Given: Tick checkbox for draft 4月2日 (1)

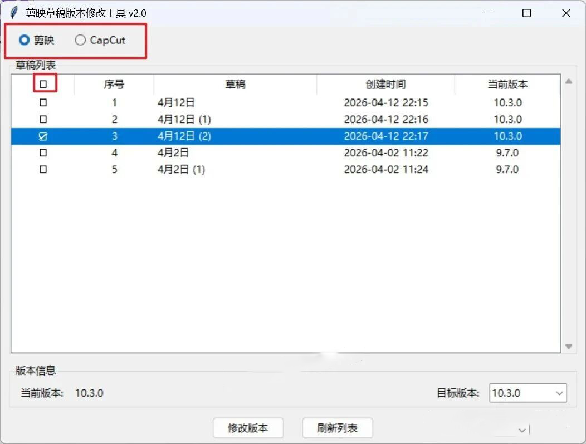Looking at the screenshot, I should coord(43,170).
